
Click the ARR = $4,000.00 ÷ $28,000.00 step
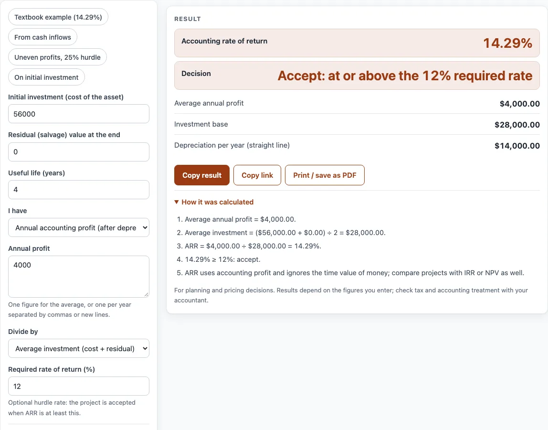(x=253, y=246)
